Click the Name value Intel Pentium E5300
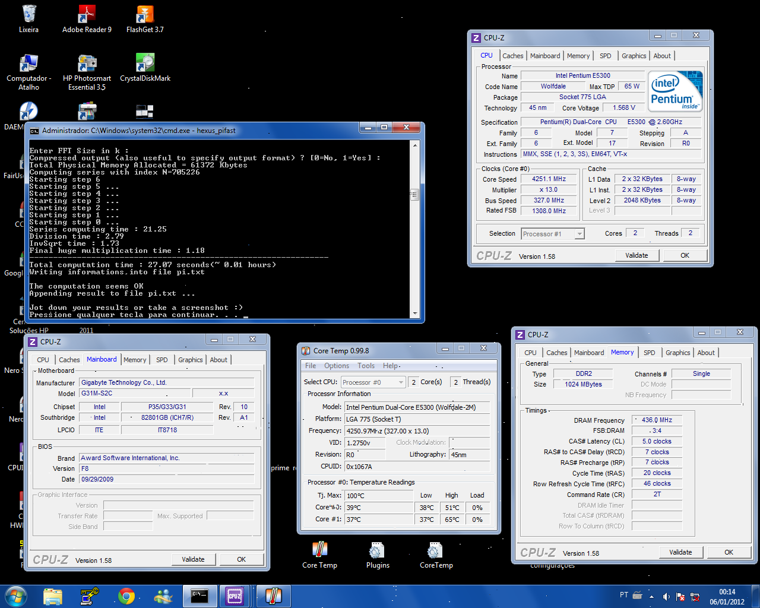 tap(582, 76)
